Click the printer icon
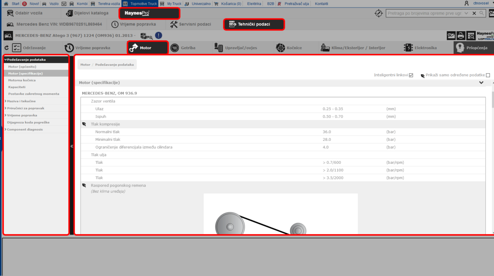The image size is (494, 276). [x=461, y=35]
